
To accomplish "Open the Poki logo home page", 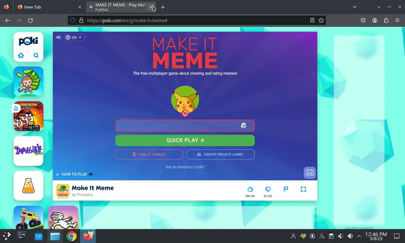I will pyautogui.click(x=28, y=41).
